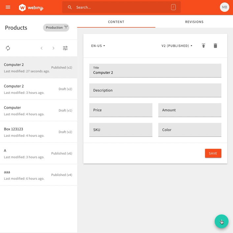Select entry titled aaa
The width and height of the screenshot is (233, 233).
click(x=39, y=175)
